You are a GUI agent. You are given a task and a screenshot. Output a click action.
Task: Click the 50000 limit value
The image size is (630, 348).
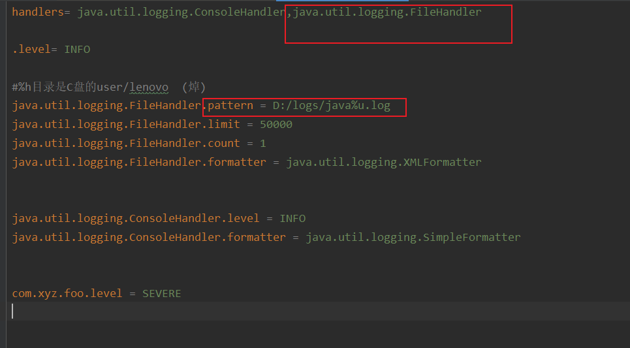pos(276,125)
